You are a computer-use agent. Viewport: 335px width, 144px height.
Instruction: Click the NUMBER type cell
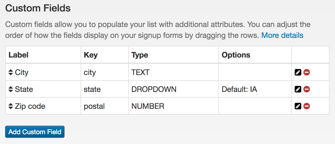click(148, 106)
